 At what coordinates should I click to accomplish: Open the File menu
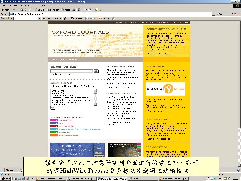click(3, 5)
